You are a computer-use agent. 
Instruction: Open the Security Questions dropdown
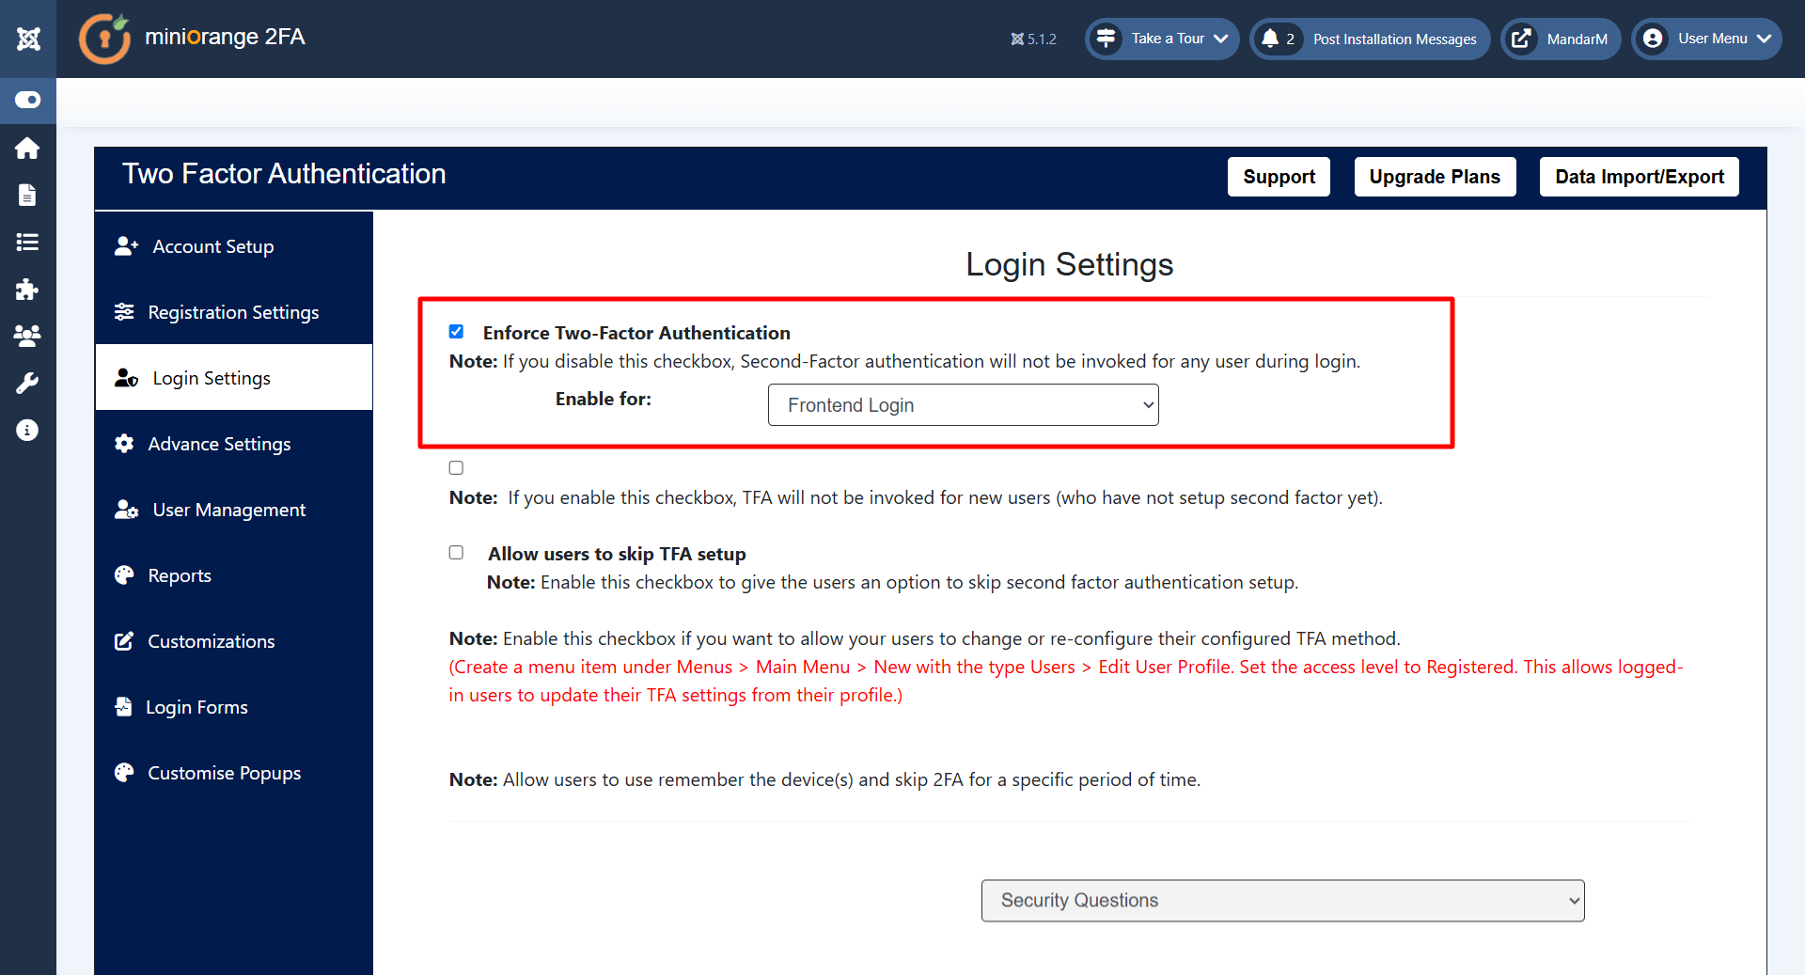[x=1282, y=901]
